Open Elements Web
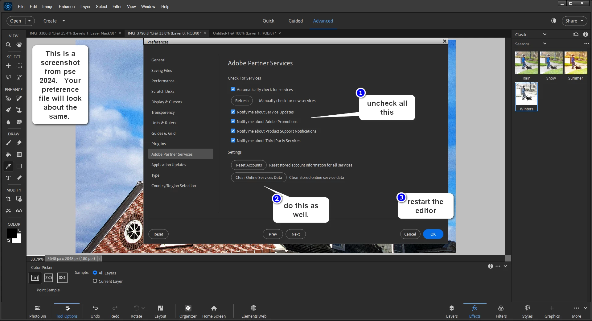 [254, 311]
